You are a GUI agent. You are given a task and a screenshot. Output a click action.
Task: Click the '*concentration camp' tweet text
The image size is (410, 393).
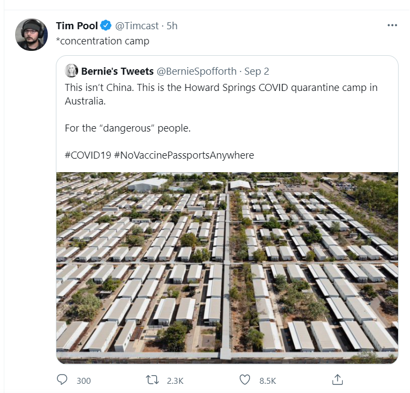pyautogui.click(x=102, y=41)
